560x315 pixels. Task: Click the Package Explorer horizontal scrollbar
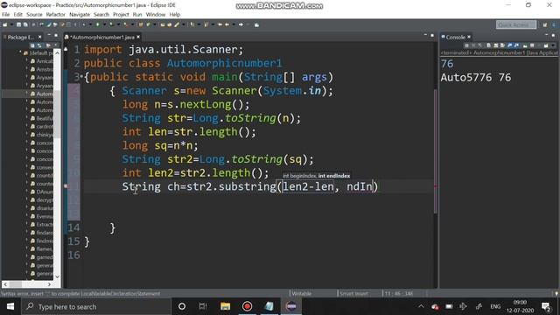click(x=27, y=284)
